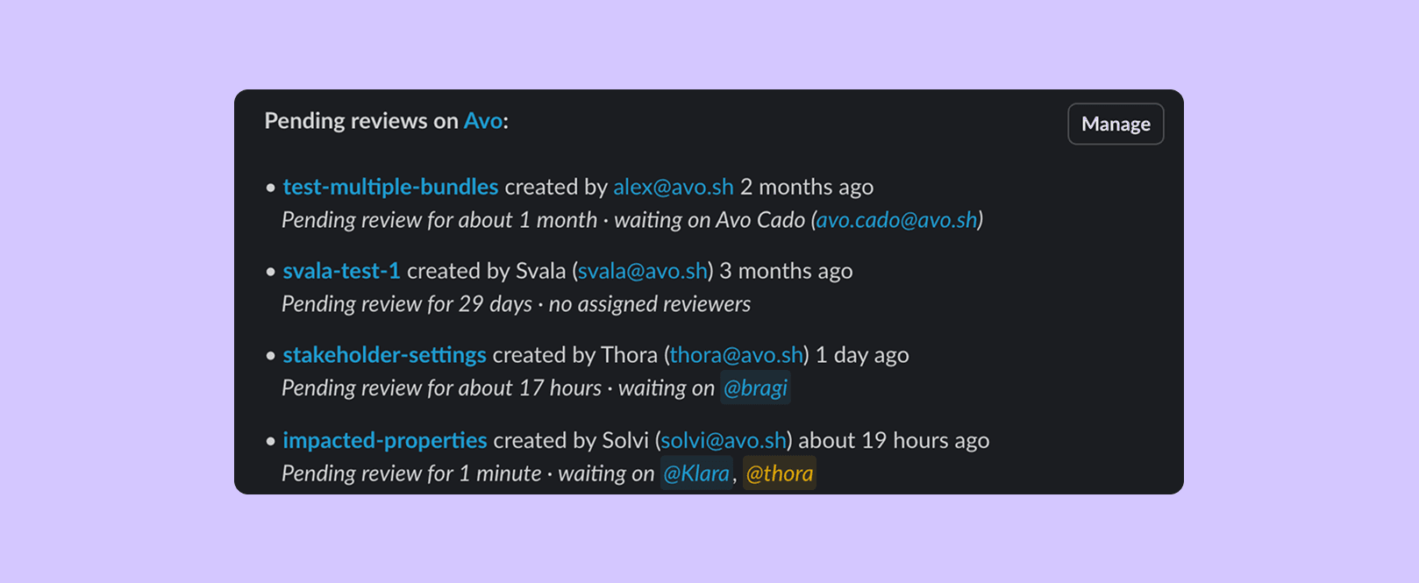Viewport: 1419px width, 583px height.
Task: Open the stakeholder-settings branch link
Action: pyautogui.click(x=384, y=355)
